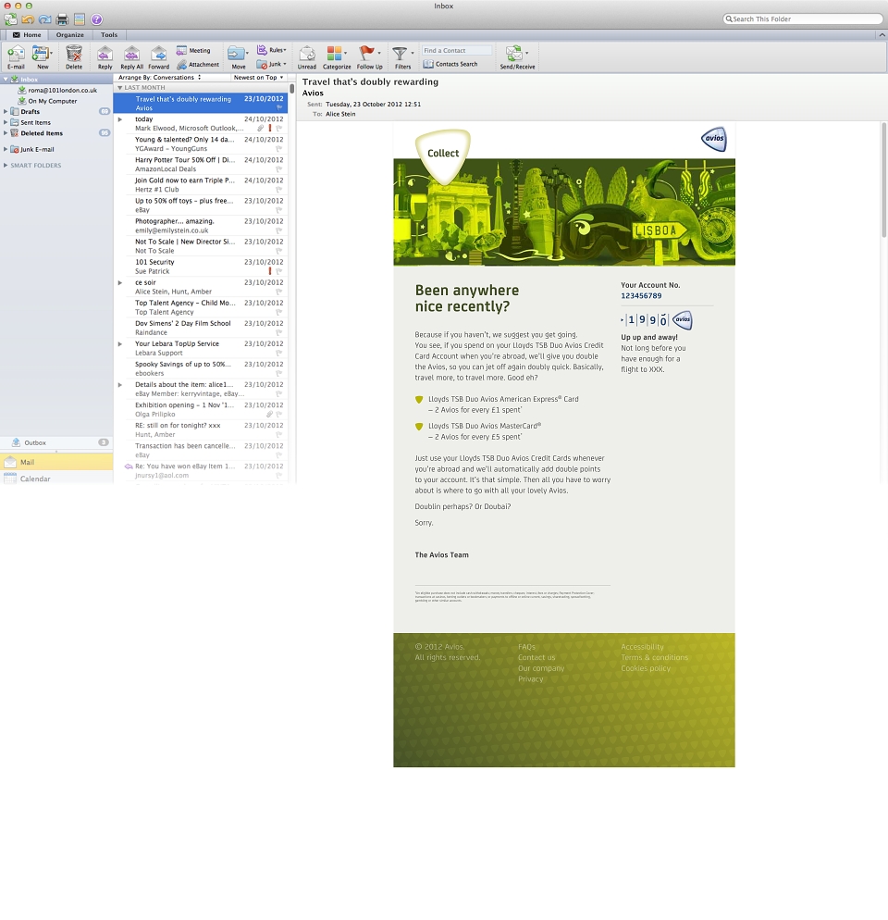This screenshot has height=920, width=888.
Task: Click the Terms & conditions link in email footer
Action: (x=655, y=657)
